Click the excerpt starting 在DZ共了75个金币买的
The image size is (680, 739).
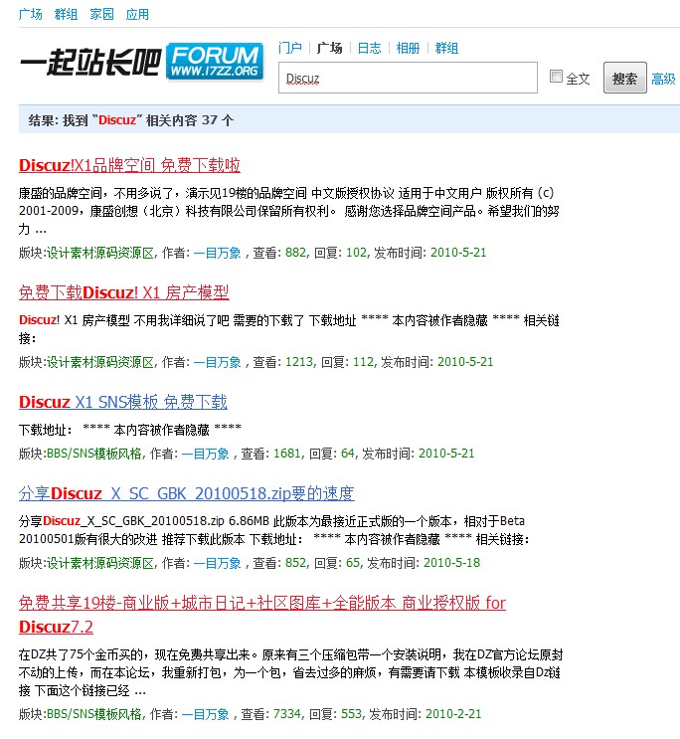coord(290,673)
